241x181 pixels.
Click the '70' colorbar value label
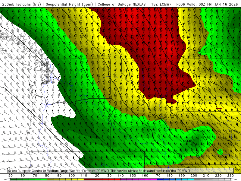[x=35, y=176]
